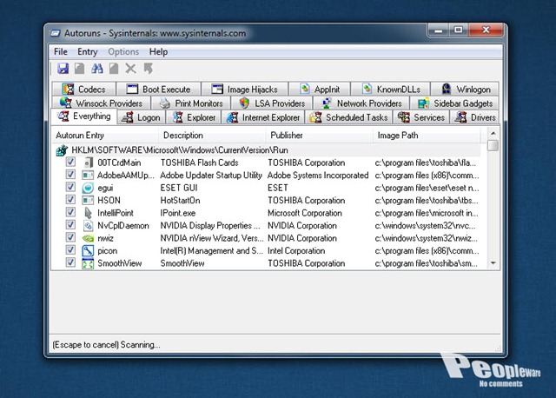Click the 'Microsoft Corporation' publisher cell
The height and width of the screenshot is (398, 556).
point(305,213)
